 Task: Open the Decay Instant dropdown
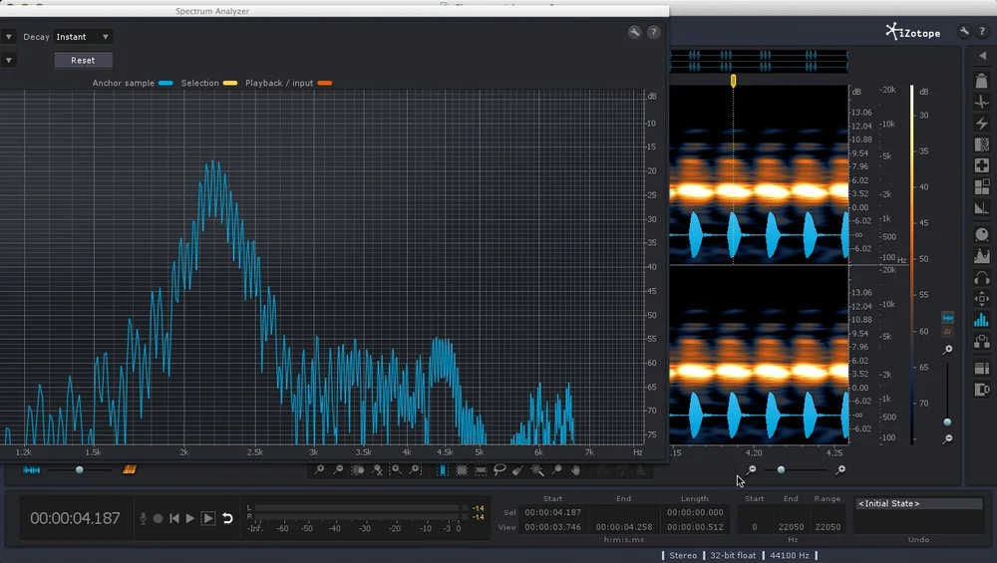pos(83,37)
